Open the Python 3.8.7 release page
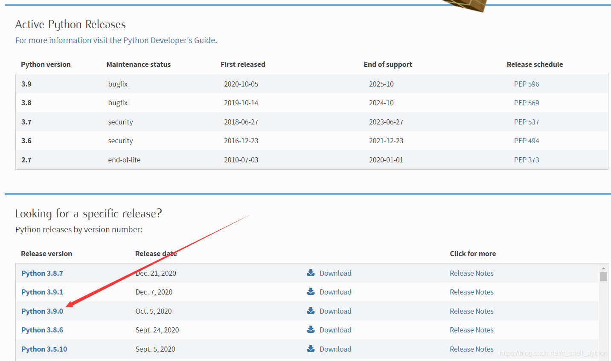The width and height of the screenshot is (611, 361). pos(42,273)
